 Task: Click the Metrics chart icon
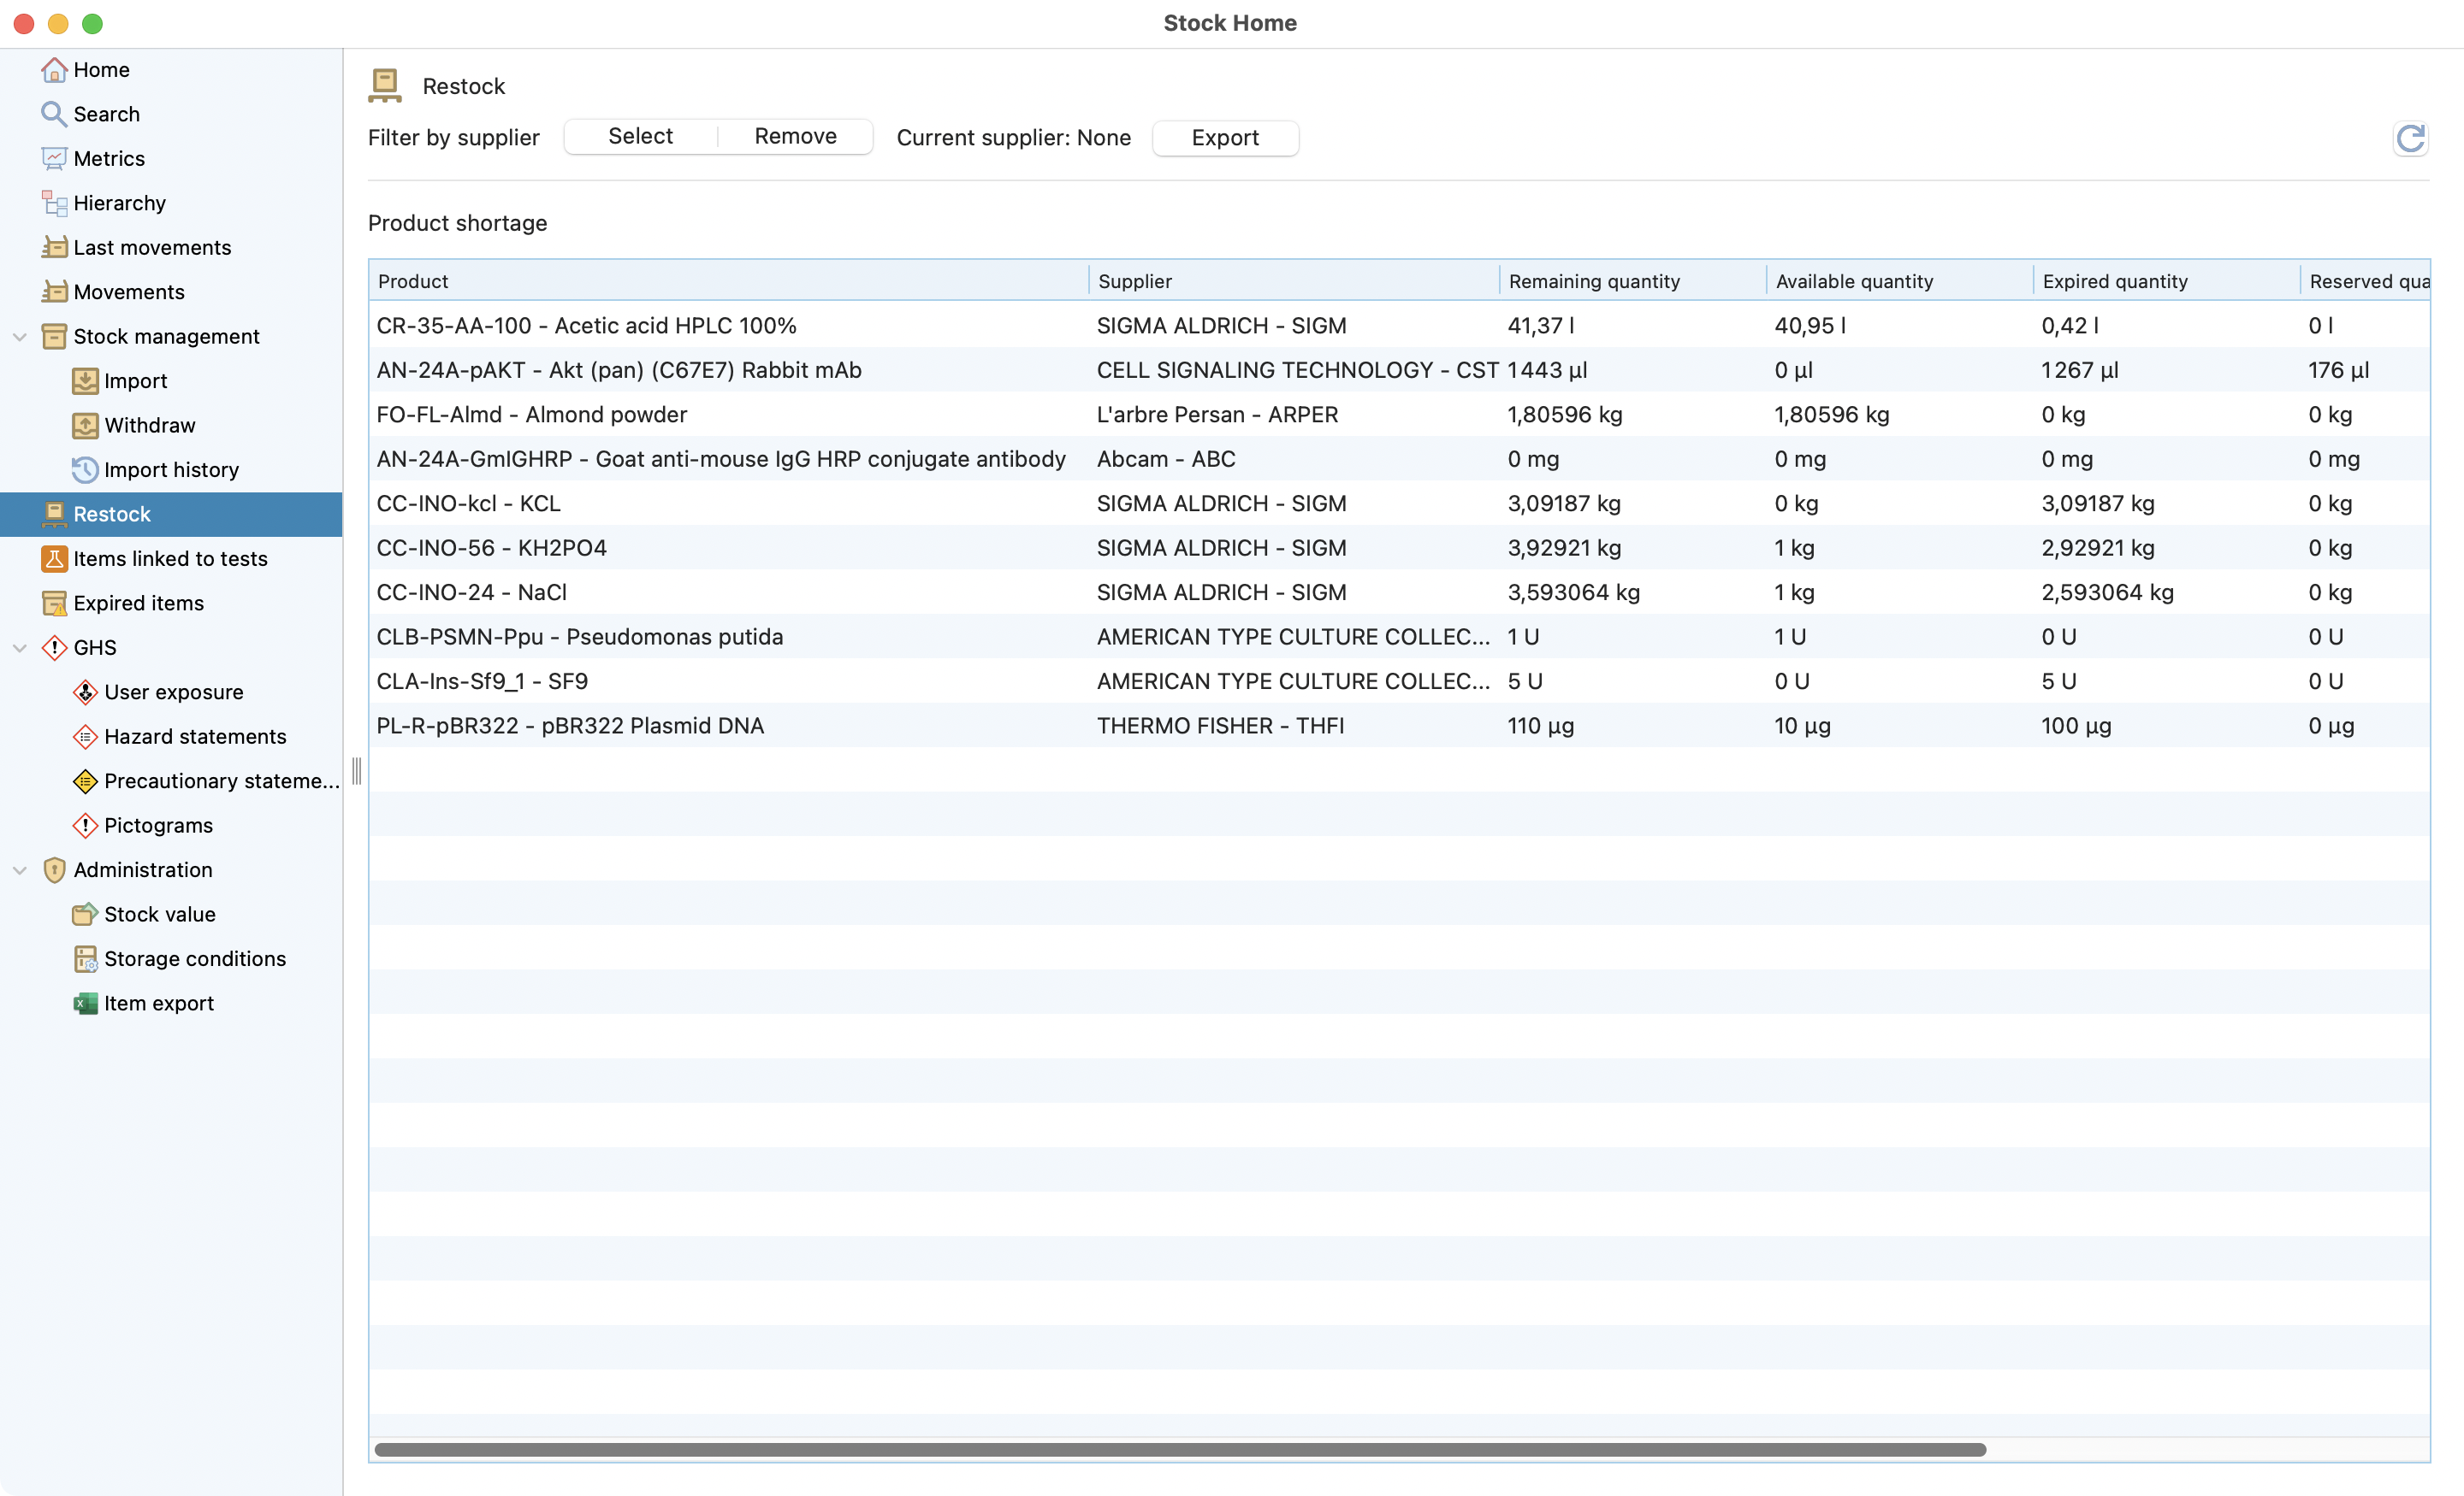coord(54,159)
